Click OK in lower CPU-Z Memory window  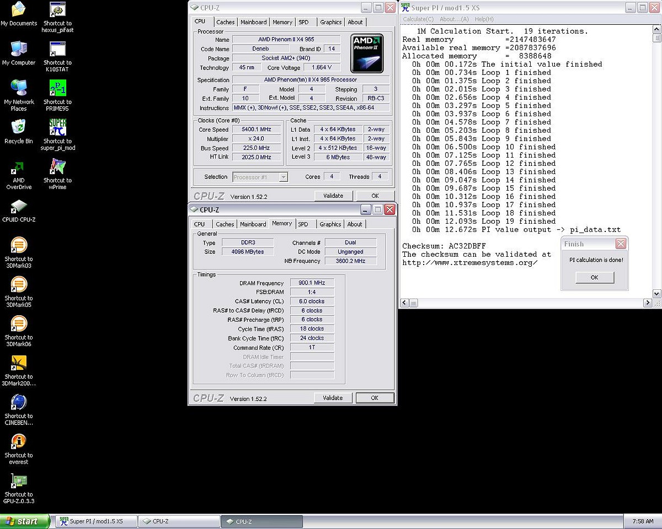375,398
